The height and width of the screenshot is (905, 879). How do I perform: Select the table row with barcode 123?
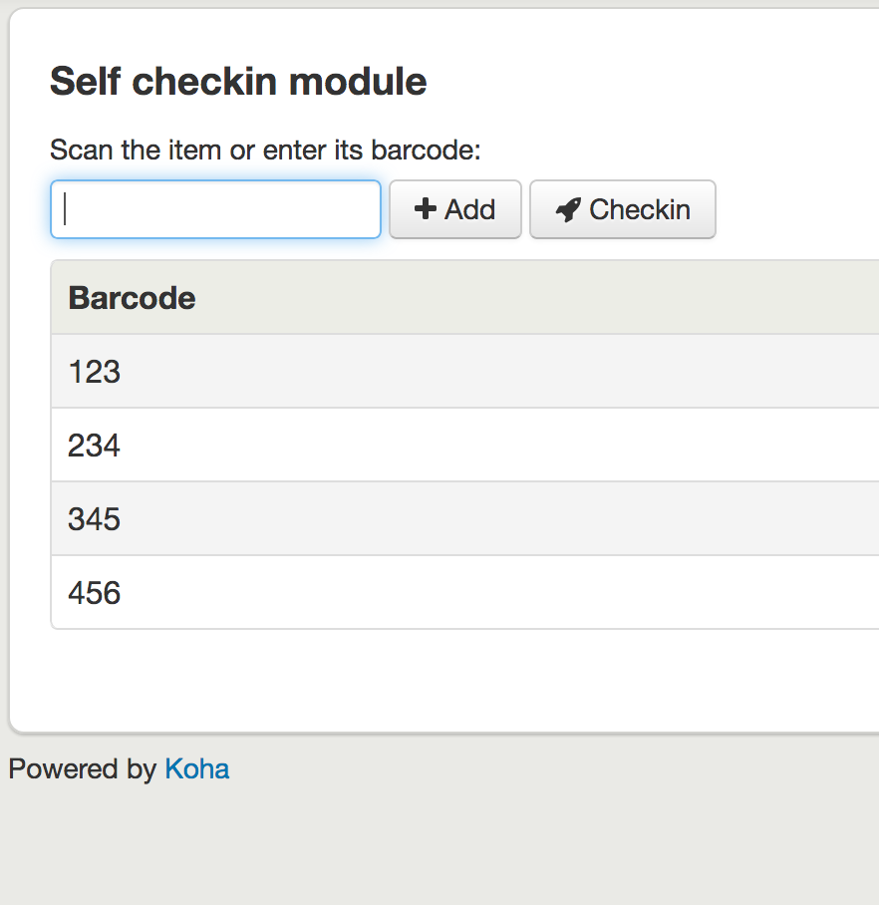(x=95, y=372)
